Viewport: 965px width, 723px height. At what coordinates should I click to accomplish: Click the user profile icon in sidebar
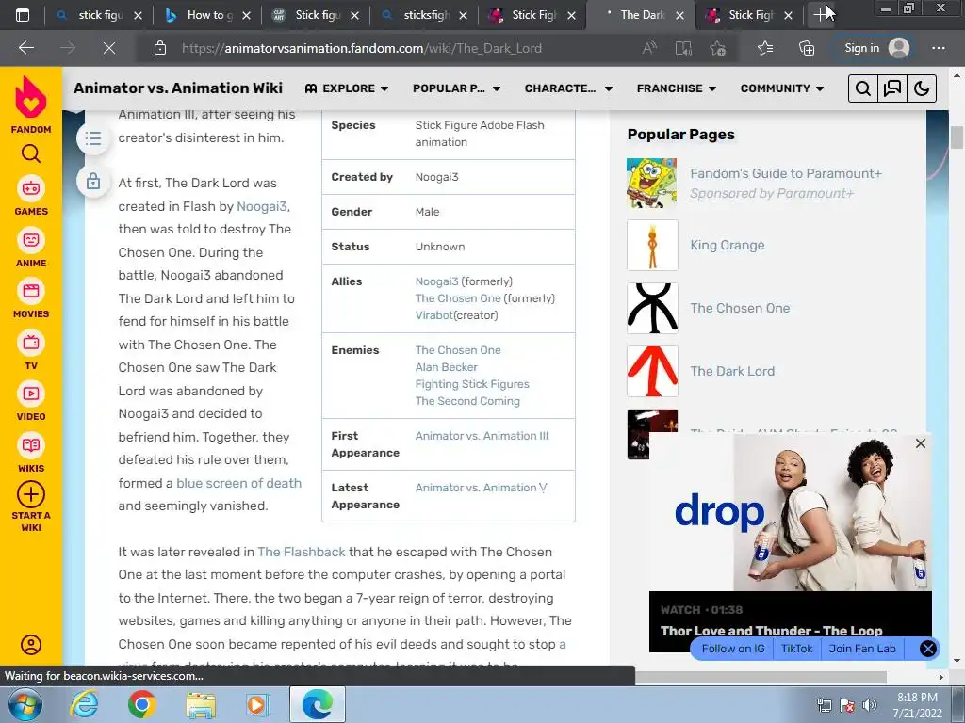click(31, 644)
